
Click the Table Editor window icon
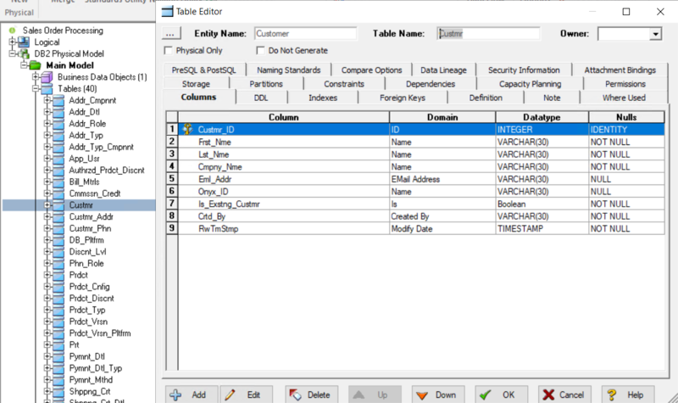pos(167,12)
